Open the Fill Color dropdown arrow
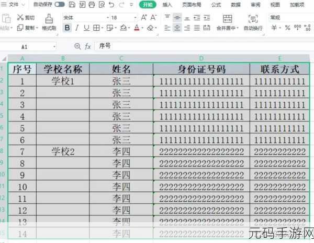The height and width of the screenshot is (243, 314). click(129, 28)
